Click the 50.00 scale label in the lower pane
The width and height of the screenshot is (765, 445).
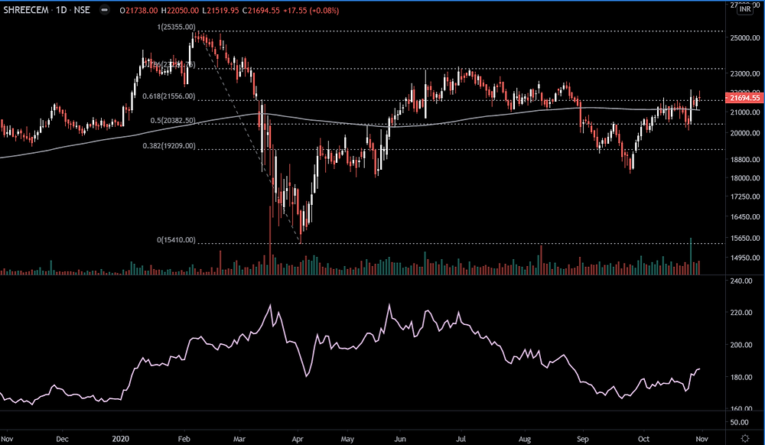click(740, 422)
